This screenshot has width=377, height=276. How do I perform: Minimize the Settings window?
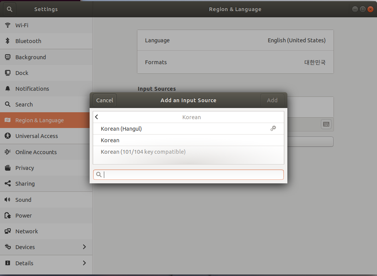point(355,9)
